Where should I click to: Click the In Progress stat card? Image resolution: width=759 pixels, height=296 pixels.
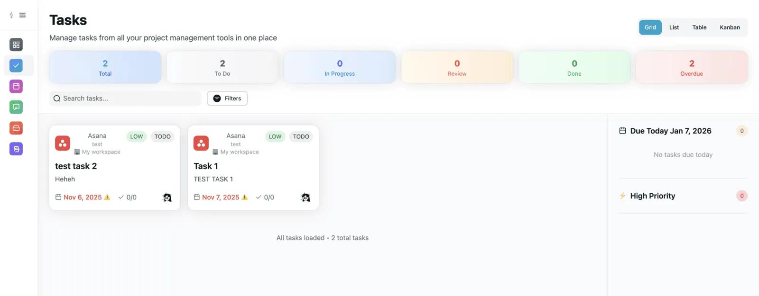340,67
